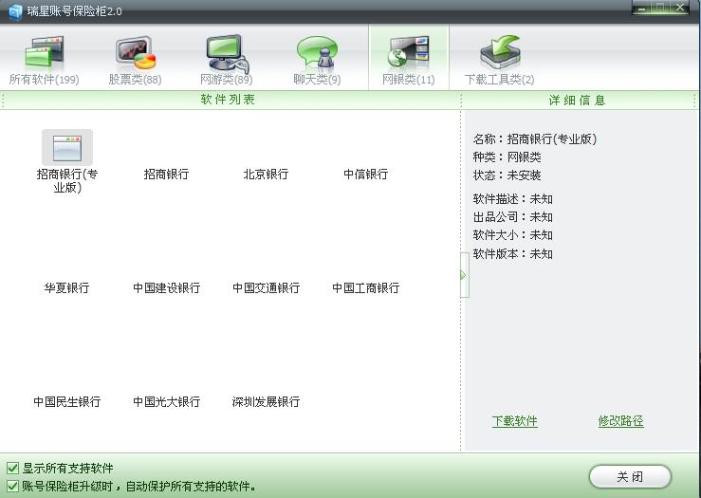Collapse the detail panel with arrow handle
This screenshot has height=498, width=701.
[464, 275]
